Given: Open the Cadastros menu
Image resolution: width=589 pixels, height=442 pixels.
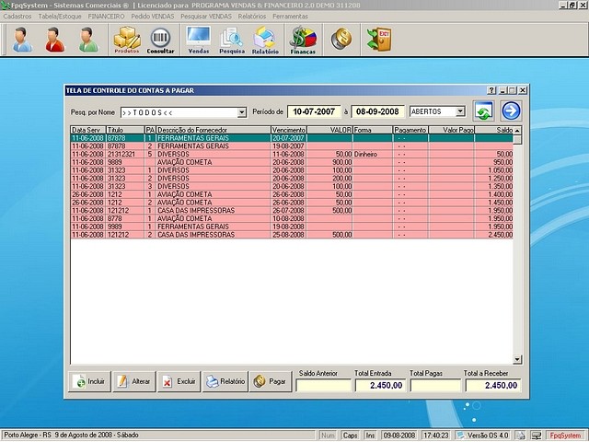Looking at the screenshot, I should pos(18,17).
